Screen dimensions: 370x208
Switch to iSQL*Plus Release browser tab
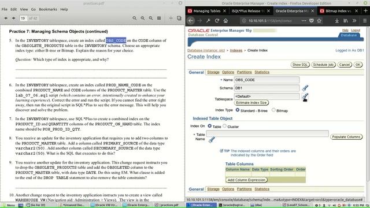pos(248,11)
